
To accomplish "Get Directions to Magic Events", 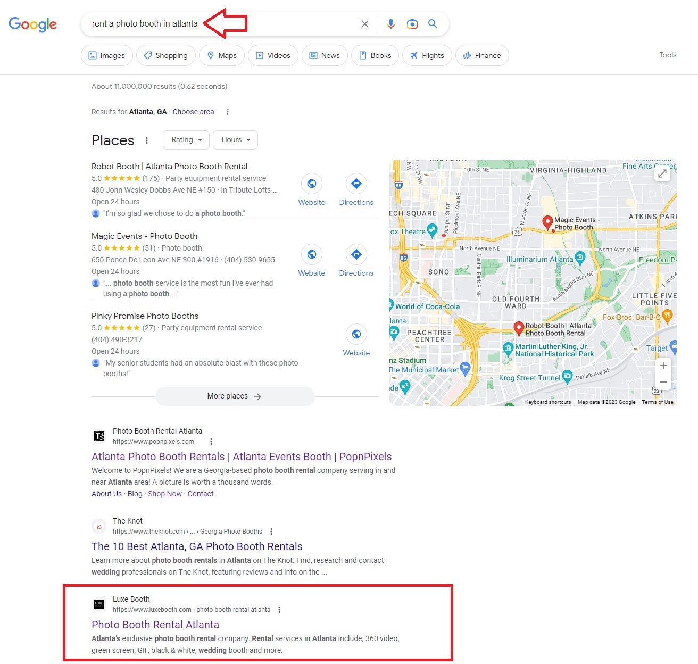I will pyautogui.click(x=356, y=254).
